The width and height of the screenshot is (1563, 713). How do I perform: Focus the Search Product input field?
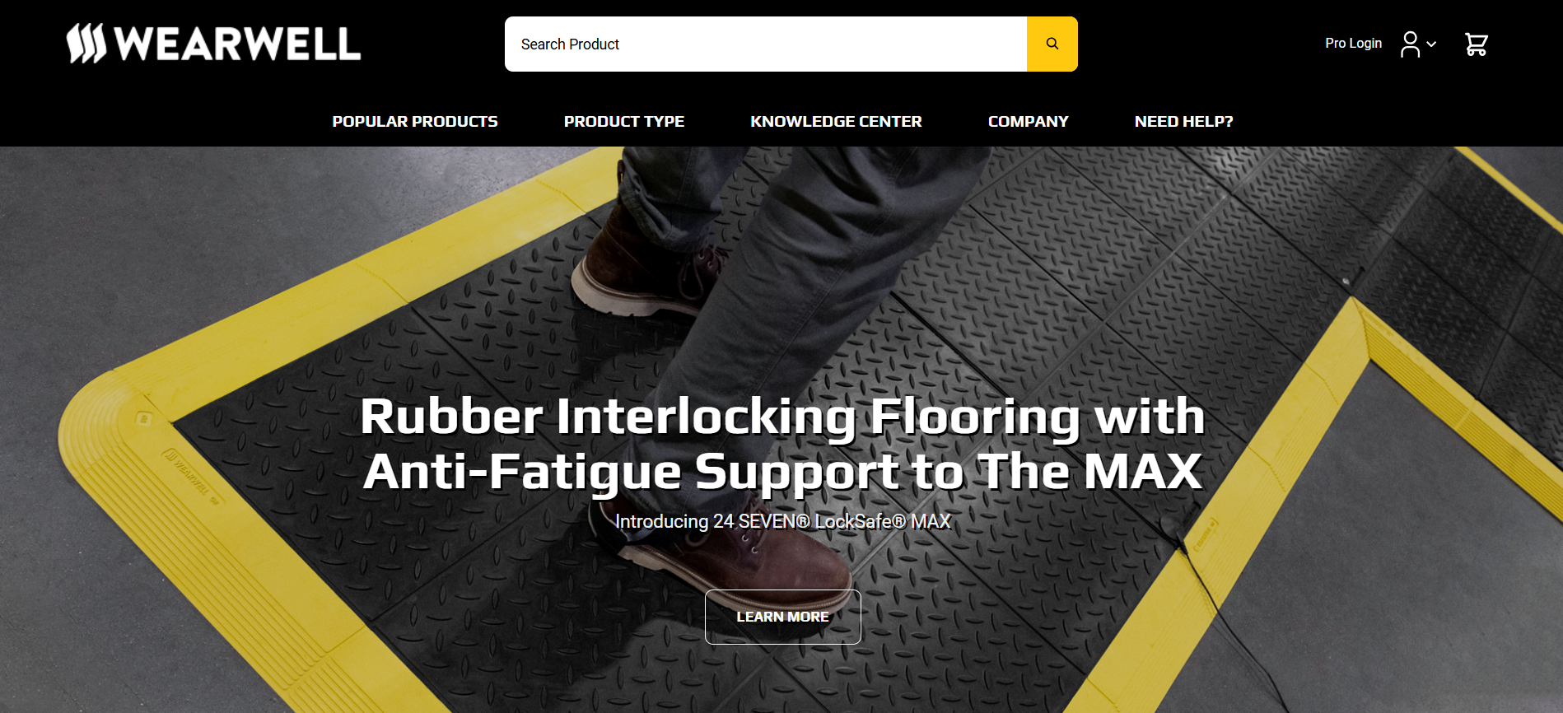(766, 44)
